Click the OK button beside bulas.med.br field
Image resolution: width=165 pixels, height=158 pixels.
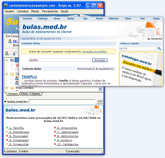point(100,102)
